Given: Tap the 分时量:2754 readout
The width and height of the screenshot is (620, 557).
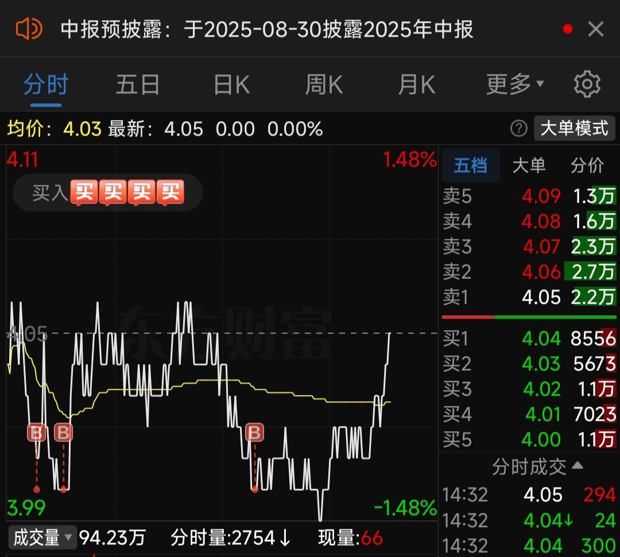Looking at the screenshot, I should pos(231,537).
